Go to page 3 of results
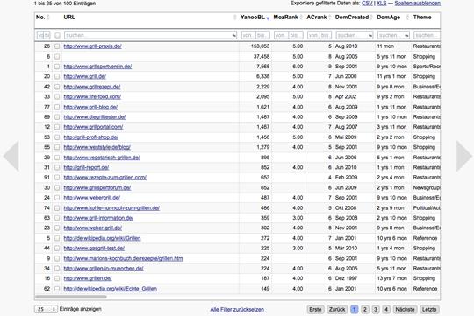This screenshot has height=316, width=474. click(376, 309)
